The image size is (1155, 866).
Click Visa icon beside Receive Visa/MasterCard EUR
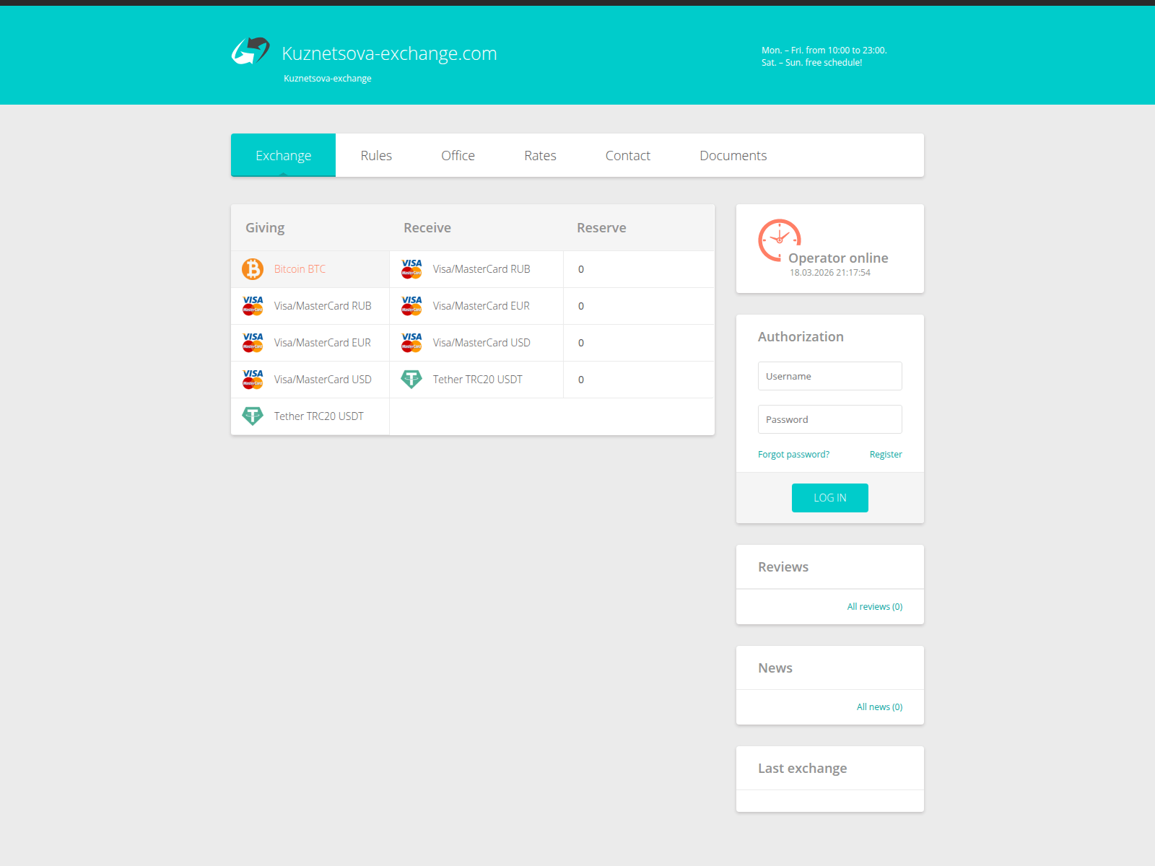point(411,306)
